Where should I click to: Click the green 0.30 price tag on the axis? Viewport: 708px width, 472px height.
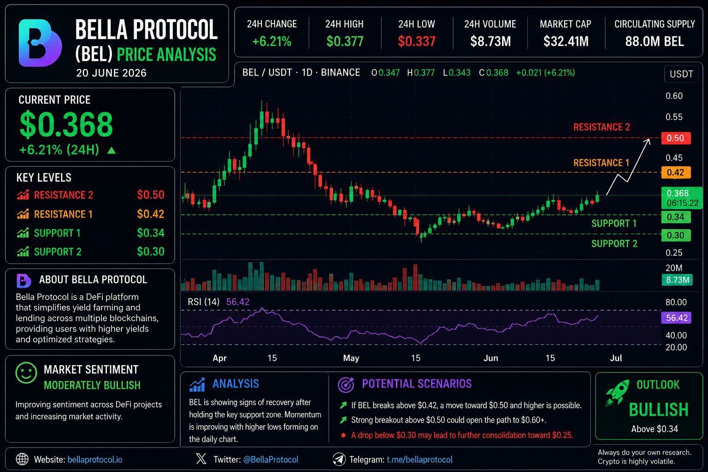click(x=676, y=236)
